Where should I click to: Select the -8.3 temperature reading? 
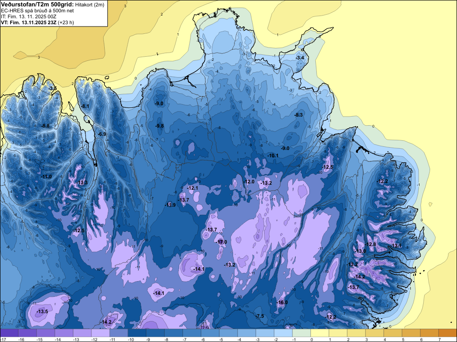299,115
